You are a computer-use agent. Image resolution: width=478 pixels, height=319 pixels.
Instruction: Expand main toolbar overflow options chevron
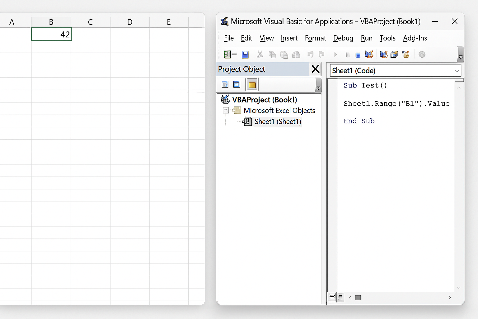[461, 55]
